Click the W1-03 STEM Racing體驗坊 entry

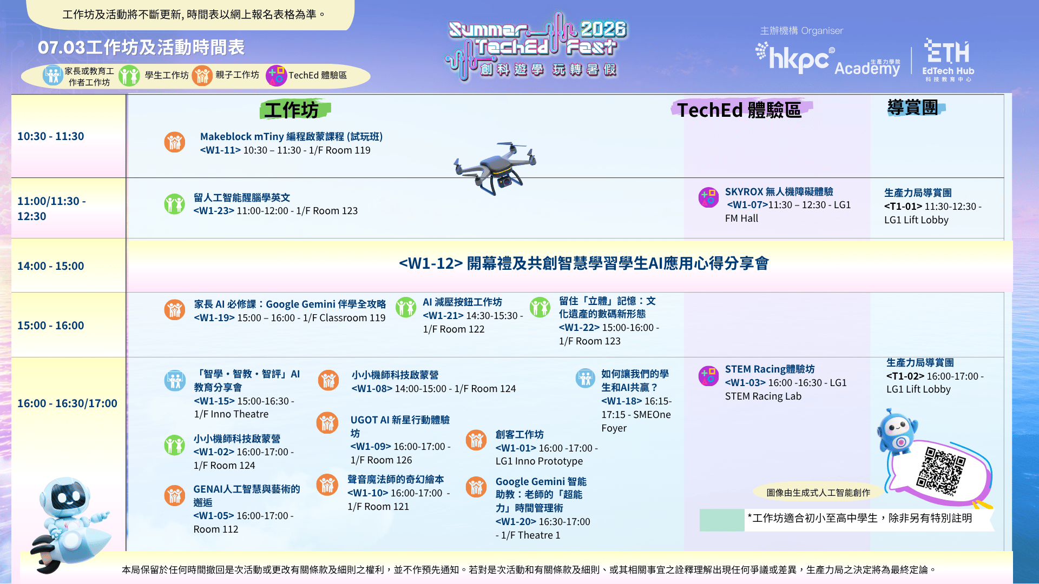786,383
